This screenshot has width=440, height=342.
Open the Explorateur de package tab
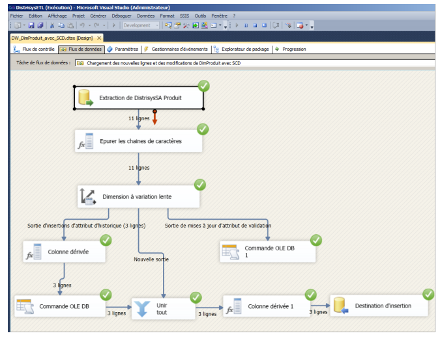click(242, 49)
